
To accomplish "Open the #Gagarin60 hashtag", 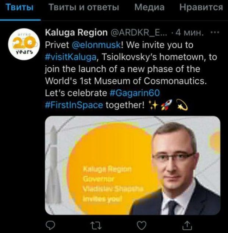I will coord(135,93).
